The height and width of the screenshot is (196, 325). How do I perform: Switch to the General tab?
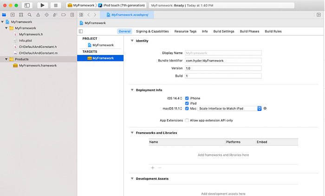tap(124, 31)
